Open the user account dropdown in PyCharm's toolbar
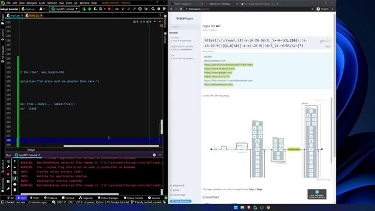Viewport: 375px width, 211px height. [42, 9]
